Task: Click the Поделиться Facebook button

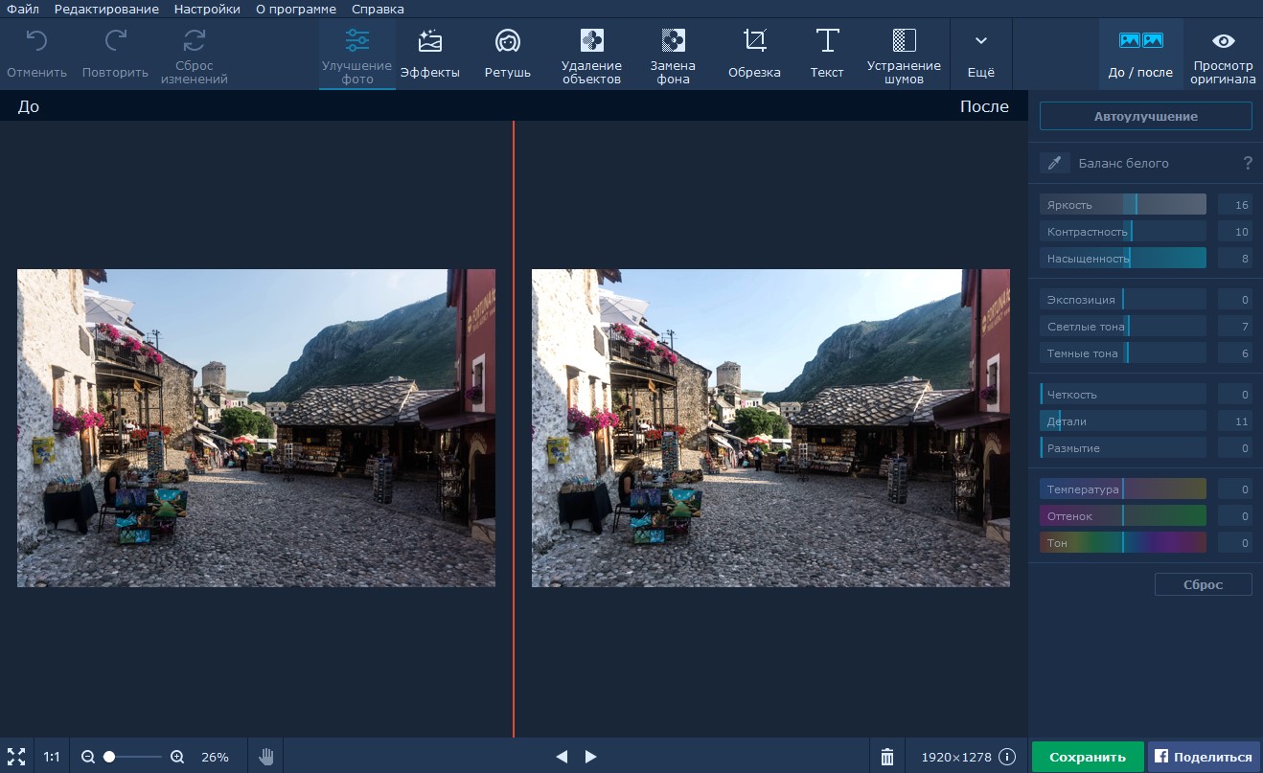Action: click(1203, 757)
